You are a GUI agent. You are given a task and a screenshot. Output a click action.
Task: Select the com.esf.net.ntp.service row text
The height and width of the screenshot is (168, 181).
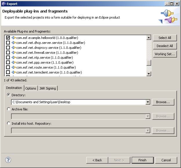pos(45,58)
